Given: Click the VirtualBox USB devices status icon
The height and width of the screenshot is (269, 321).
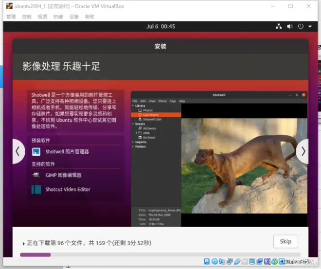Looking at the screenshot, I should tap(237, 261).
